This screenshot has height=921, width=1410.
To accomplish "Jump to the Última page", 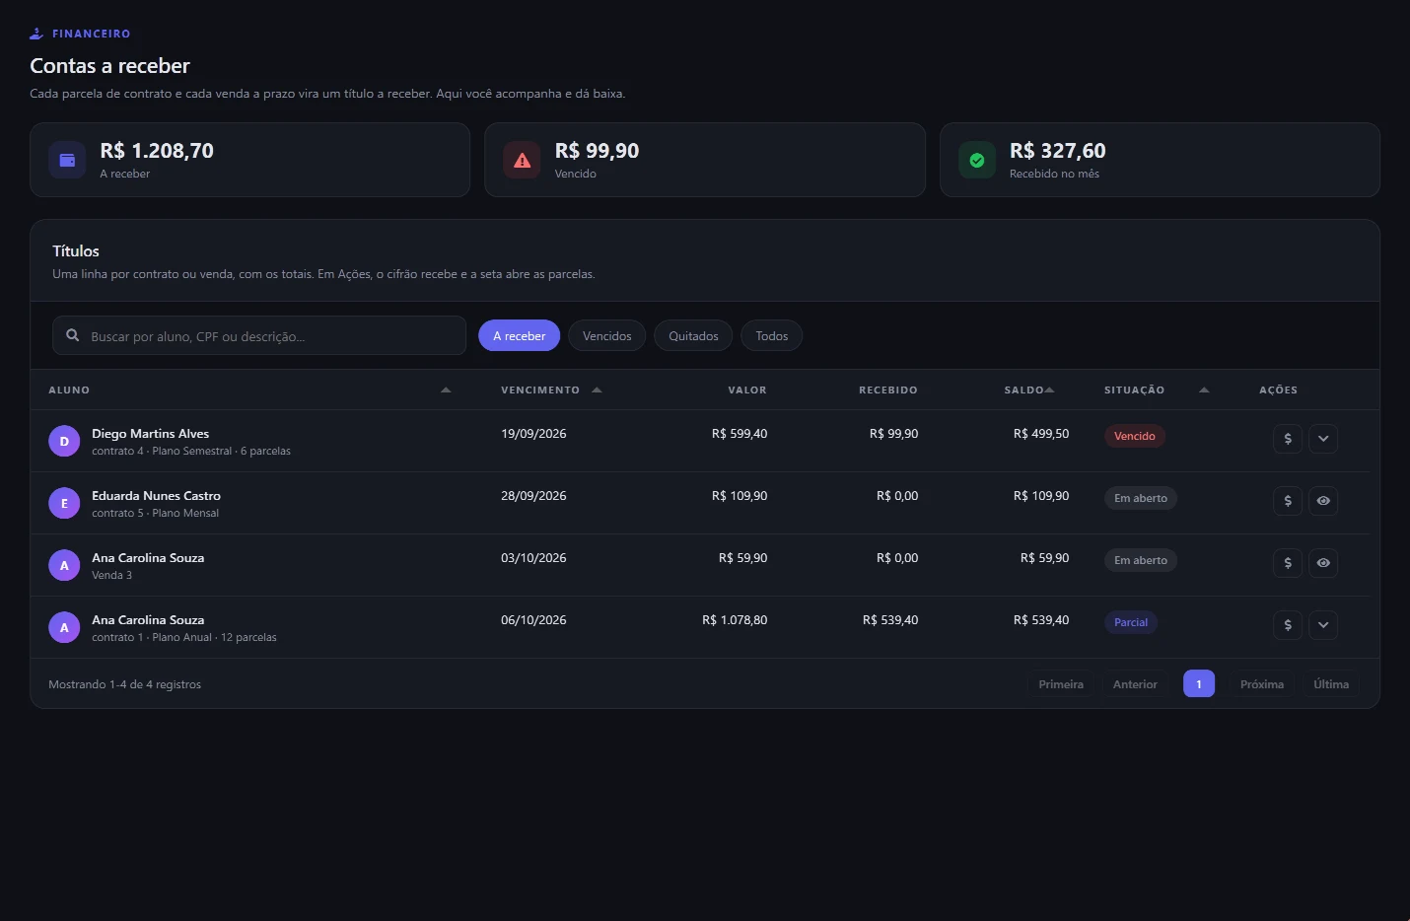I will [1331, 683].
